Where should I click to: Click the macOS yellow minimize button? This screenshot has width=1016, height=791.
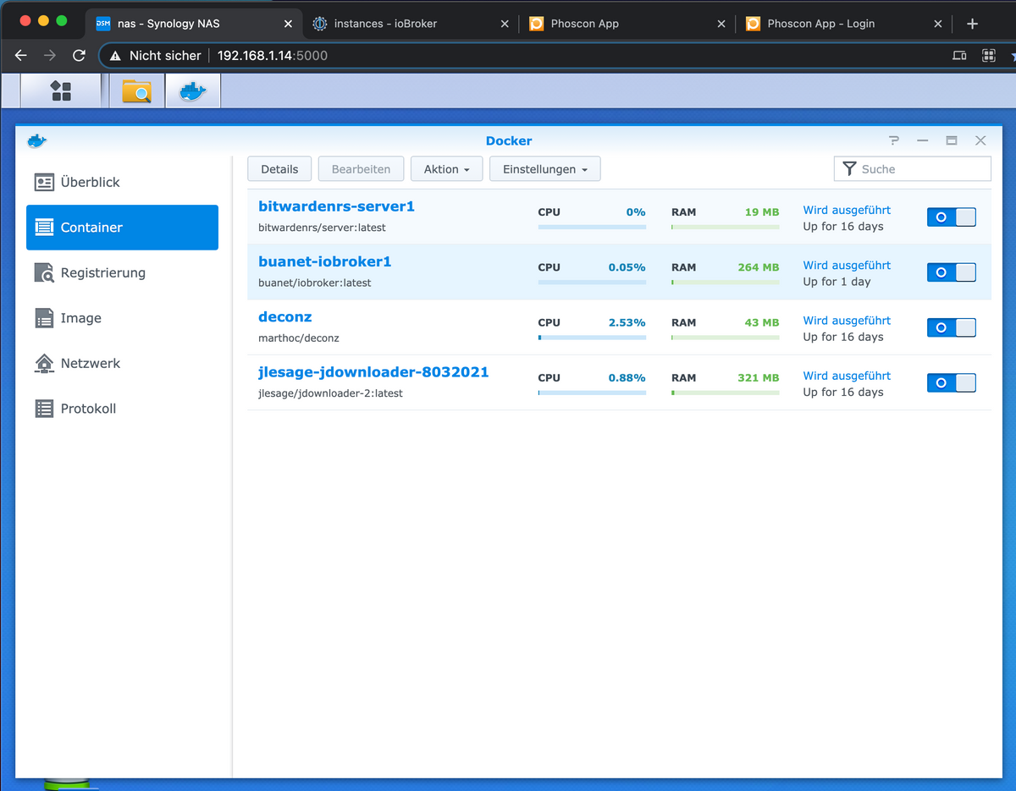coord(42,20)
